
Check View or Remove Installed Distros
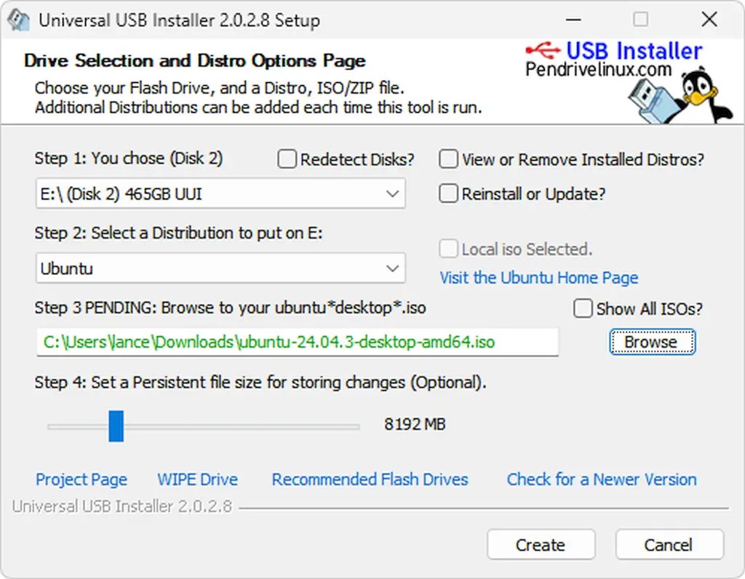tap(449, 159)
